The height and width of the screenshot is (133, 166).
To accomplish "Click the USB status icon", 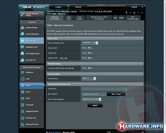I will click(138, 13).
